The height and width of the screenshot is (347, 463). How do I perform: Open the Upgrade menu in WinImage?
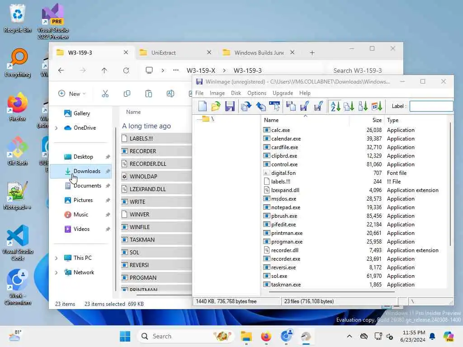coord(283,93)
